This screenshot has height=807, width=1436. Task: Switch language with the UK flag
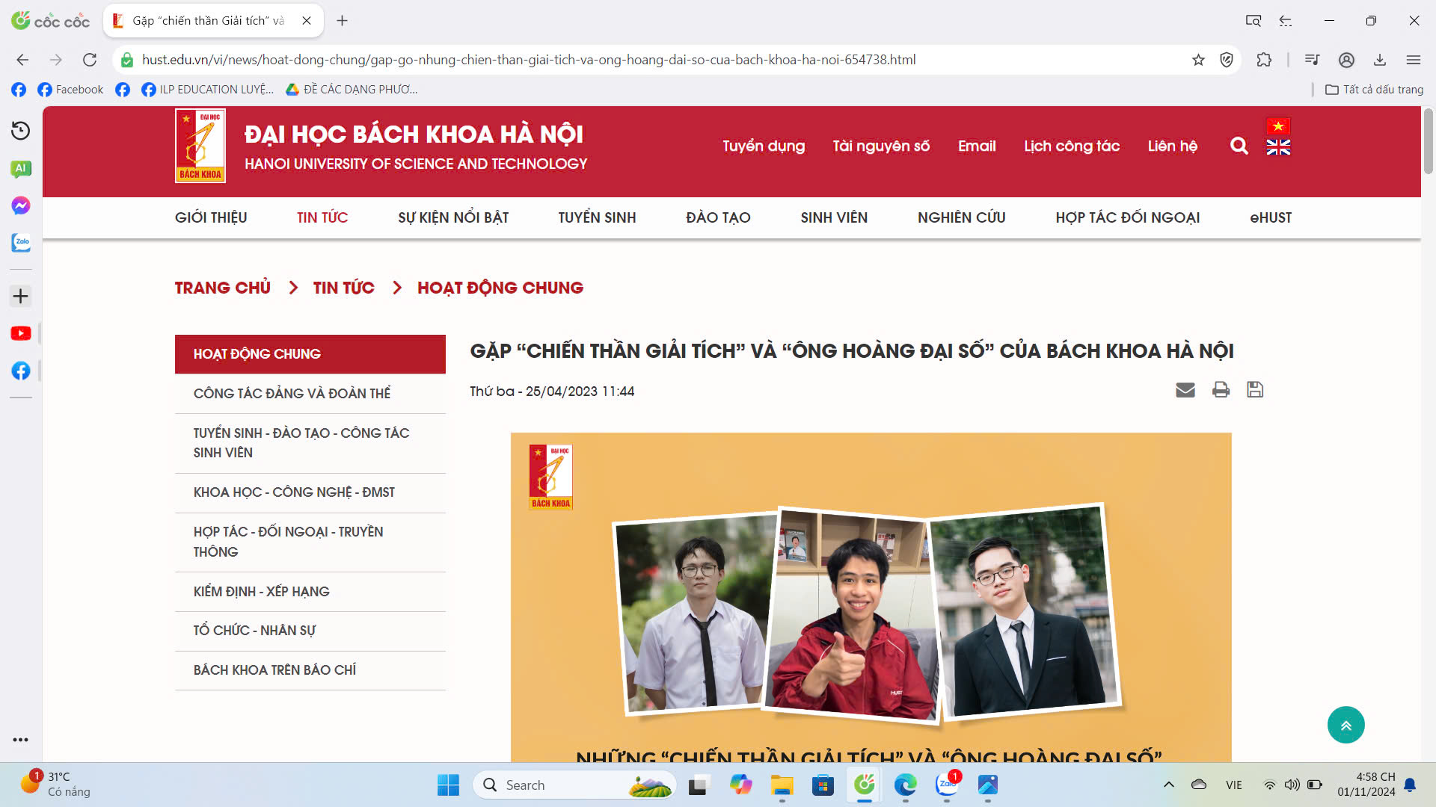point(1278,147)
